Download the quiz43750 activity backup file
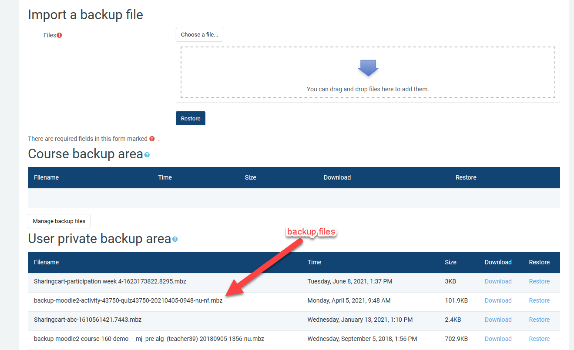The image size is (574, 350). (498, 300)
